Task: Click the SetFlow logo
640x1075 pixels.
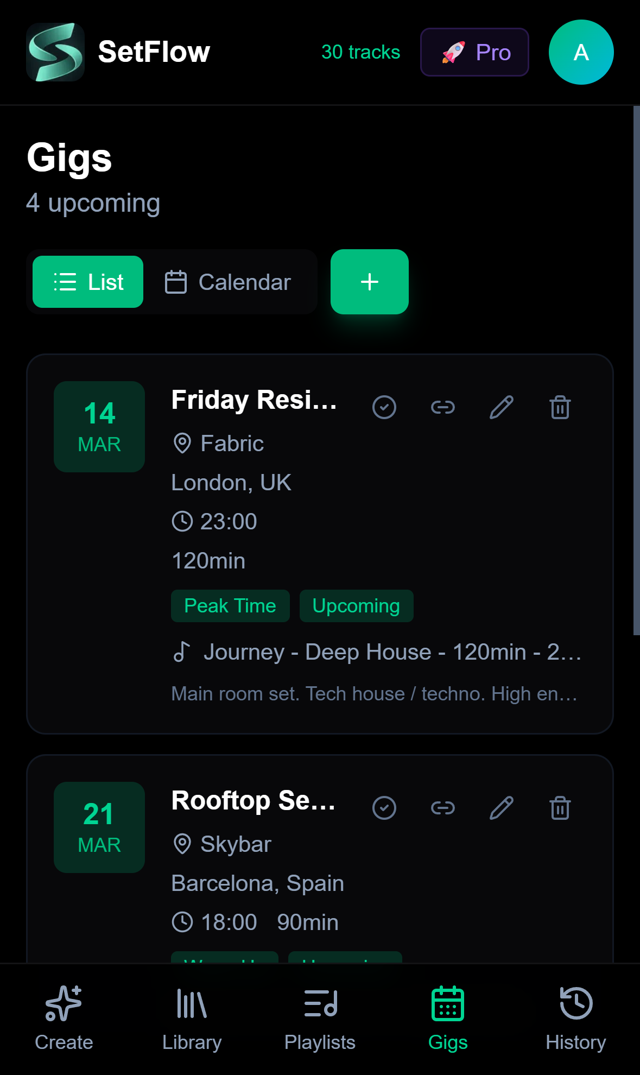Action: pos(56,52)
